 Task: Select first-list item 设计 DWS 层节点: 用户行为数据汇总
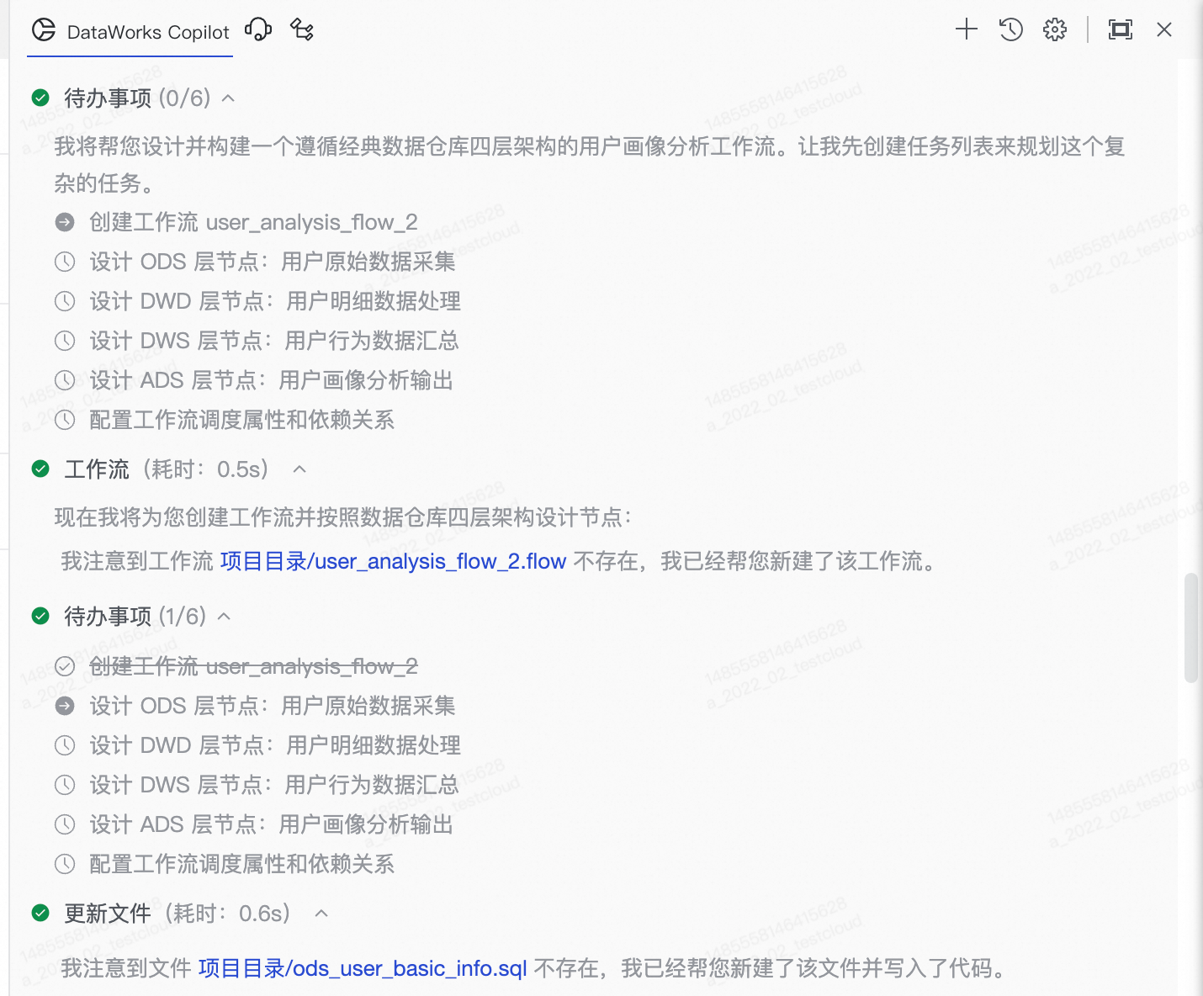coord(274,341)
